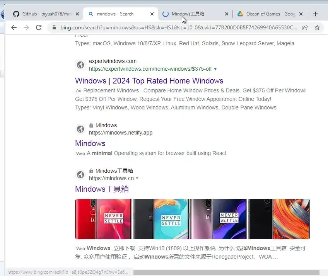328x276 pixels.
Task: Close the Mindows工具箱 tab
Action: pyautogui.click(x=227, y=14)
